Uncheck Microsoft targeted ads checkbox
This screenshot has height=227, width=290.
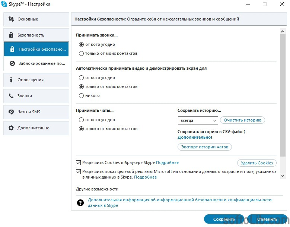pos(78,171)
